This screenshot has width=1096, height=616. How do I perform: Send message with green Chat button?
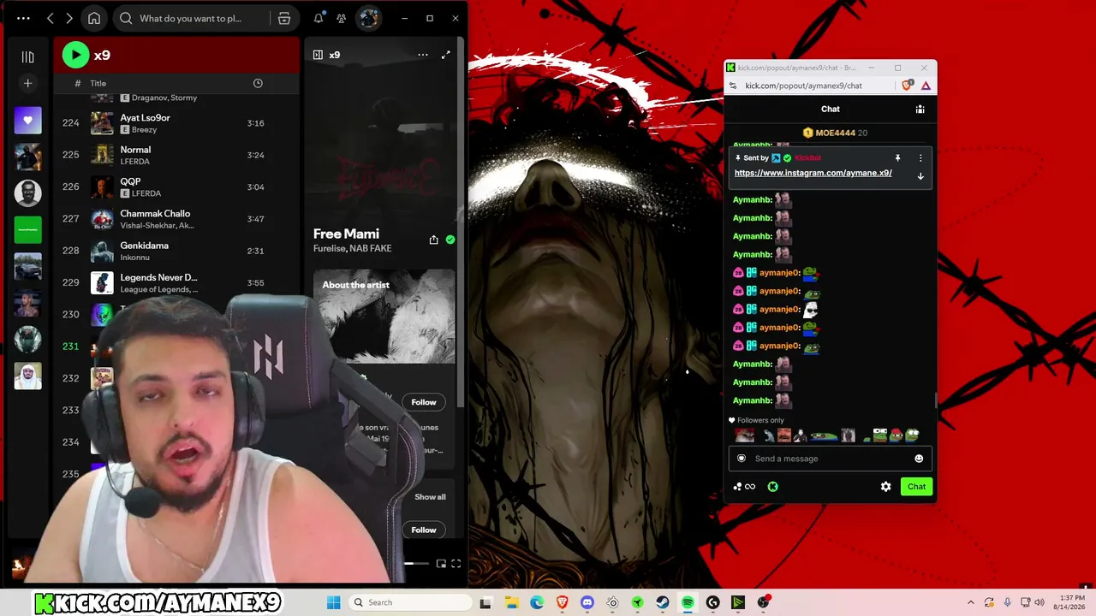[916, 487]
